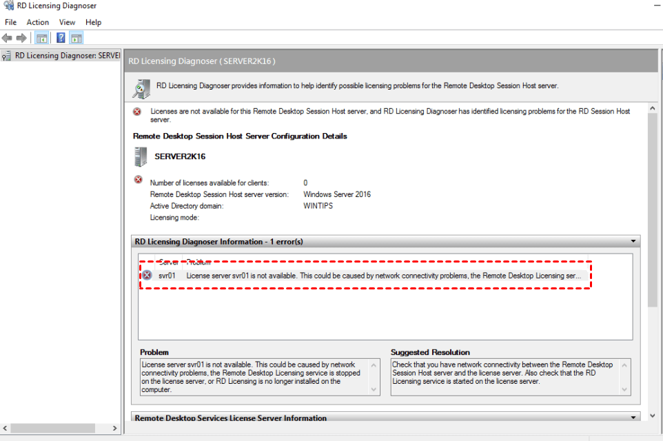Select RD Licensing Diagnoser tree node
Screen dimensions: 663x441
(61, 55)
